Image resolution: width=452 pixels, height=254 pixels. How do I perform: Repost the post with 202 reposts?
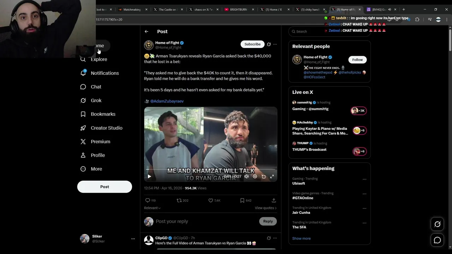tap(183, 200)
